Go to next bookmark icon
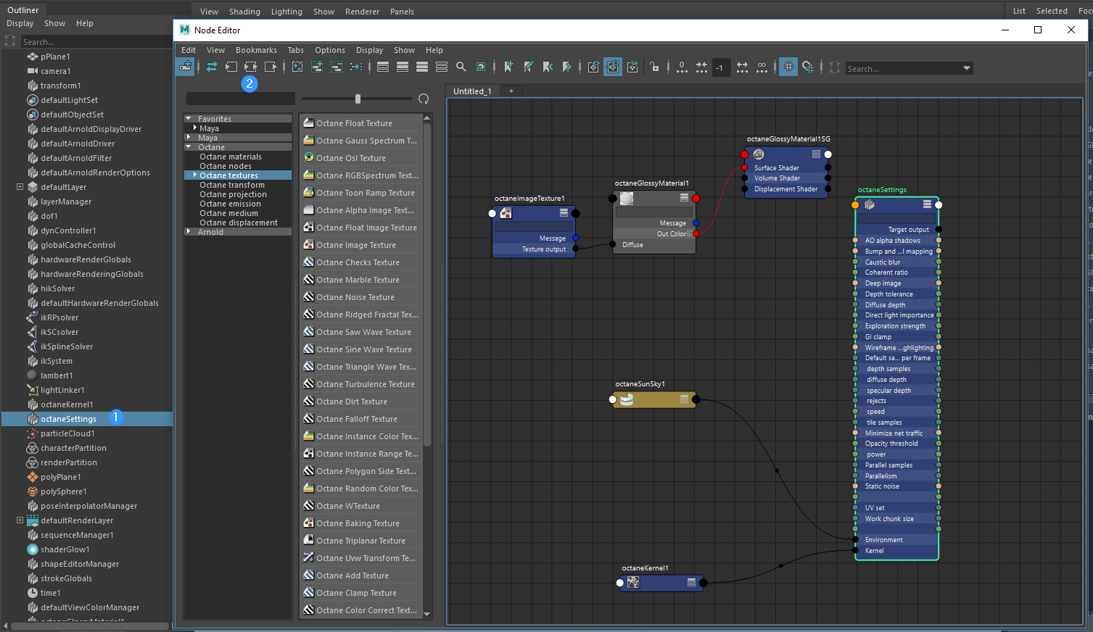Image resolution: width=1093 pixels, height=632 pixels. (567, 67)
